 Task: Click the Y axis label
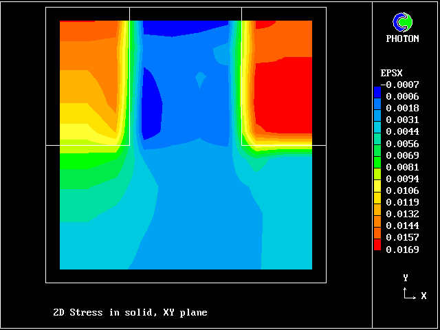pos(406,278)
